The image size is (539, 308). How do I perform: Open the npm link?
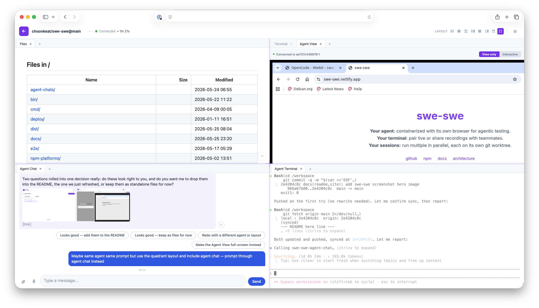click(427, 159)
